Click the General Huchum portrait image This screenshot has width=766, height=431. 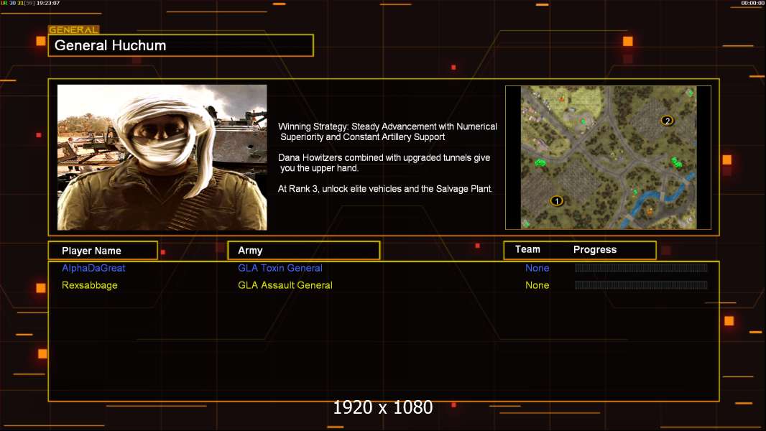tap(162, 157)
